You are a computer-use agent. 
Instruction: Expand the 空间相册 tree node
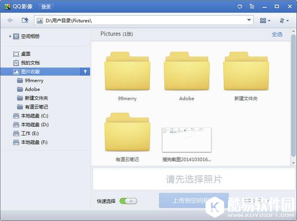coord(10,36)
